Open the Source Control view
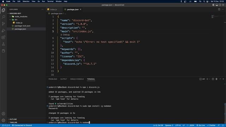Screen dimensions: 226x127 click(3, 24)
